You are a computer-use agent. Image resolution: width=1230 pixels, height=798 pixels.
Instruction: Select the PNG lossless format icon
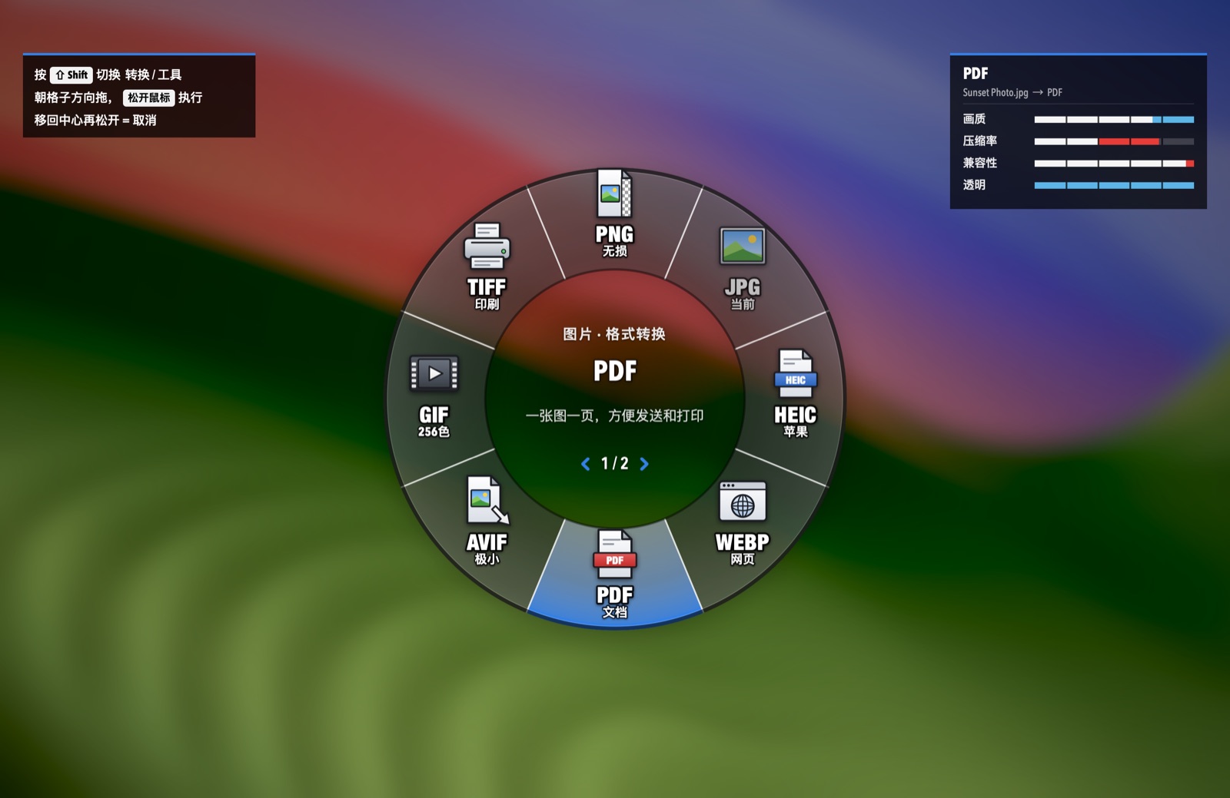[x=614, y=194]
